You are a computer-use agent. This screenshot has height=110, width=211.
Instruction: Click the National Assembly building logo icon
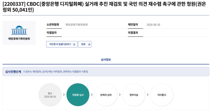point(19,30)
